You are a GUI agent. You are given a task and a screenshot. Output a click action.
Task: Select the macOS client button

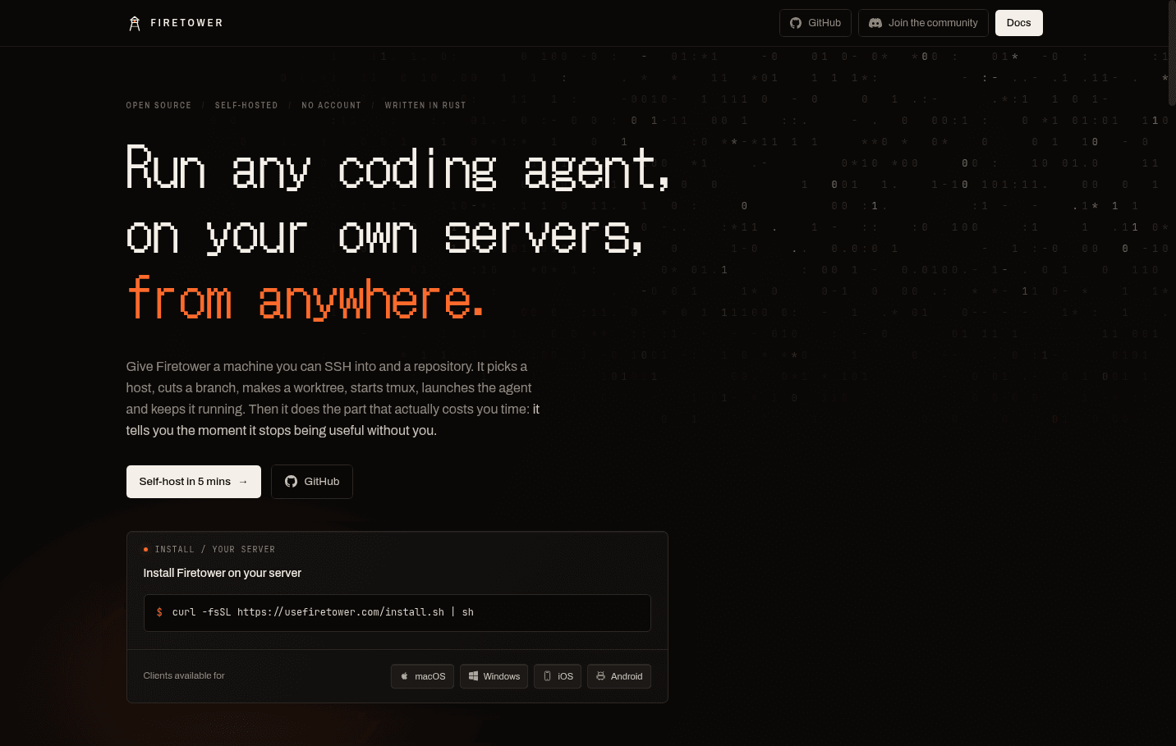tap(422, 676)
